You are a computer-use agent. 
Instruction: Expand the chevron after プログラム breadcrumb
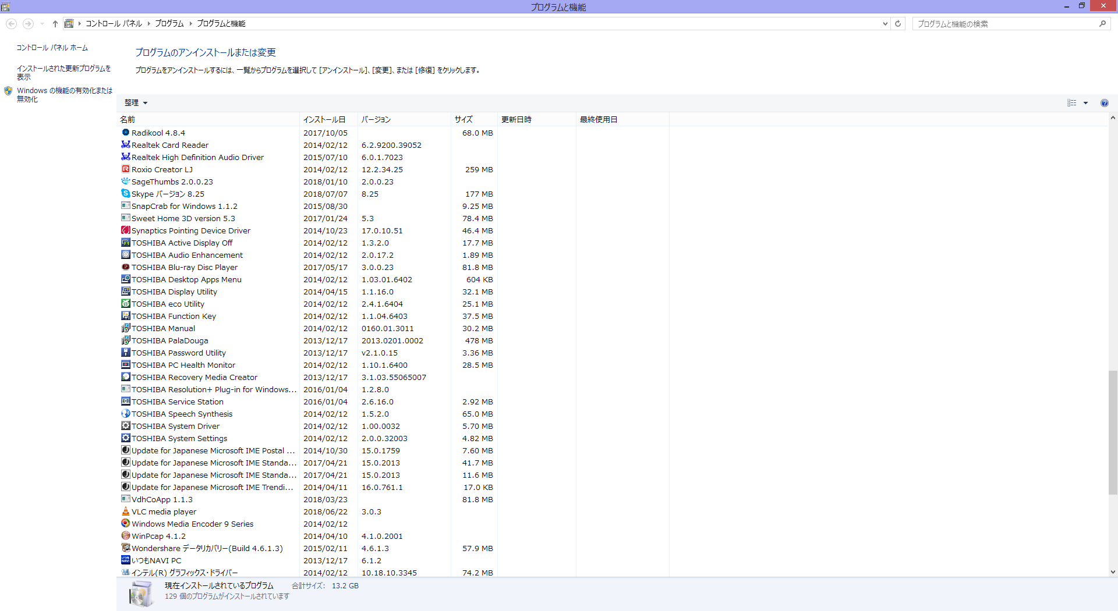[x=190, y=24]
